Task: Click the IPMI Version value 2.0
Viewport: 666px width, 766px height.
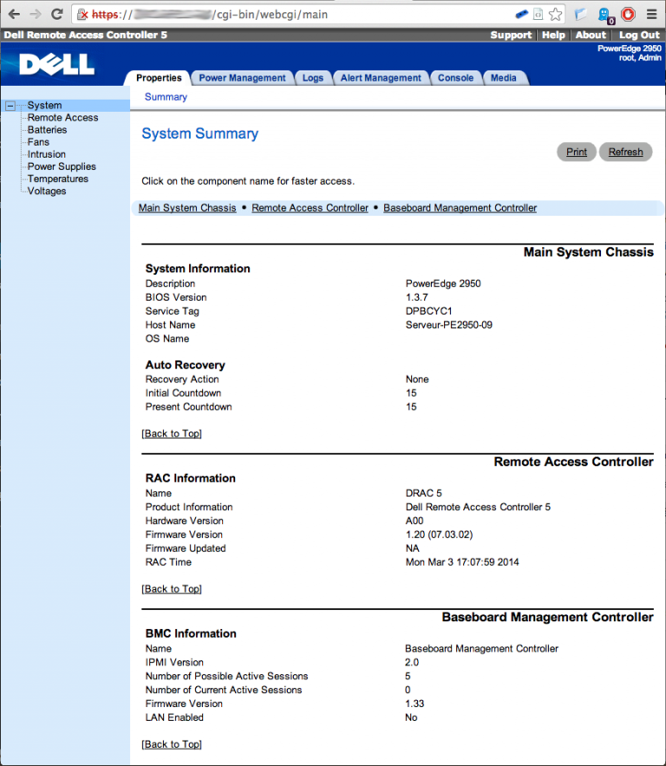Action: [412, 662]
